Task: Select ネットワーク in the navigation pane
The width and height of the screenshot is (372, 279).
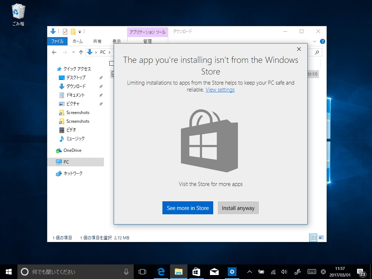Action: 73,173
